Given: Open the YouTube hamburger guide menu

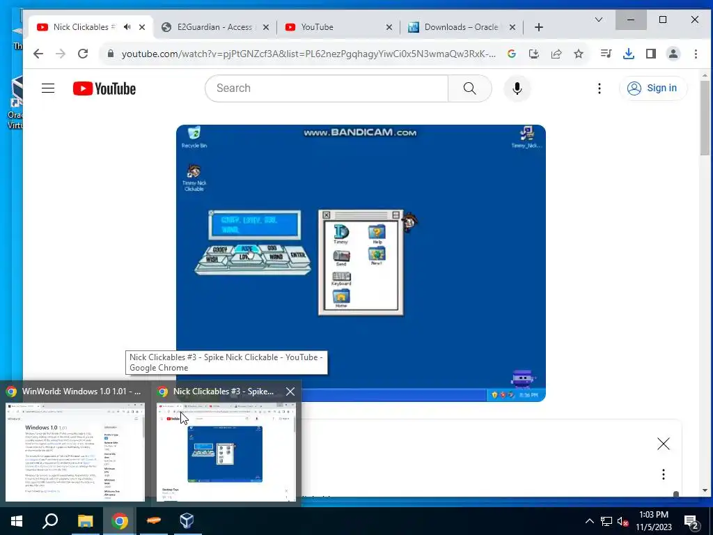Looking at the screenshot, I should pyautogui.click(x=48, y=88).
